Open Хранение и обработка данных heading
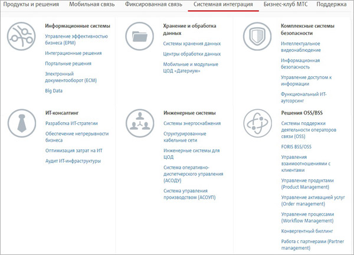The image size is (354, 255). coord(189,30)
